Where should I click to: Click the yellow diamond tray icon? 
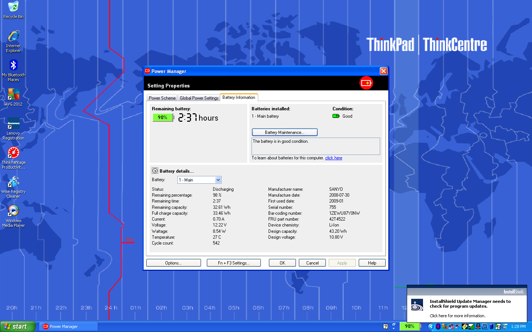point(465,326)
